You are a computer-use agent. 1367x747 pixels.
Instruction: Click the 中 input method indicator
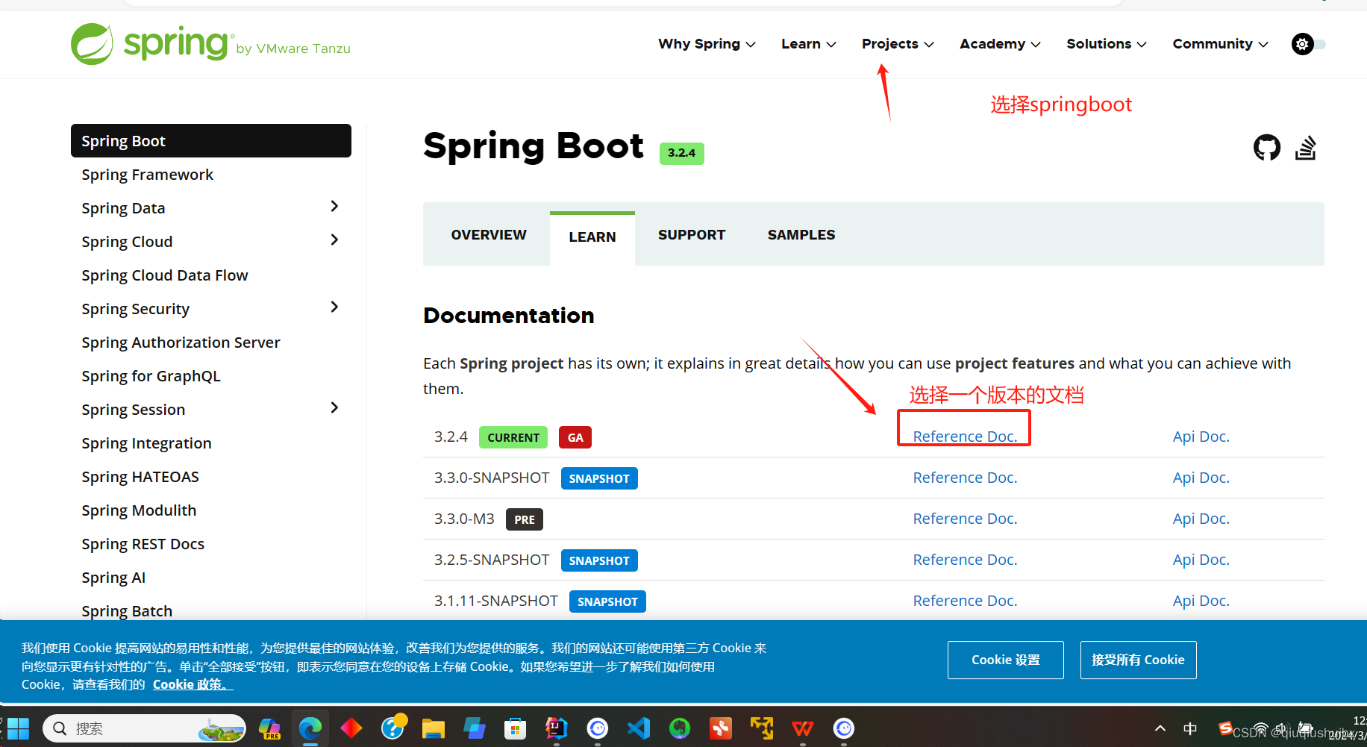[x=1190, y=728]
